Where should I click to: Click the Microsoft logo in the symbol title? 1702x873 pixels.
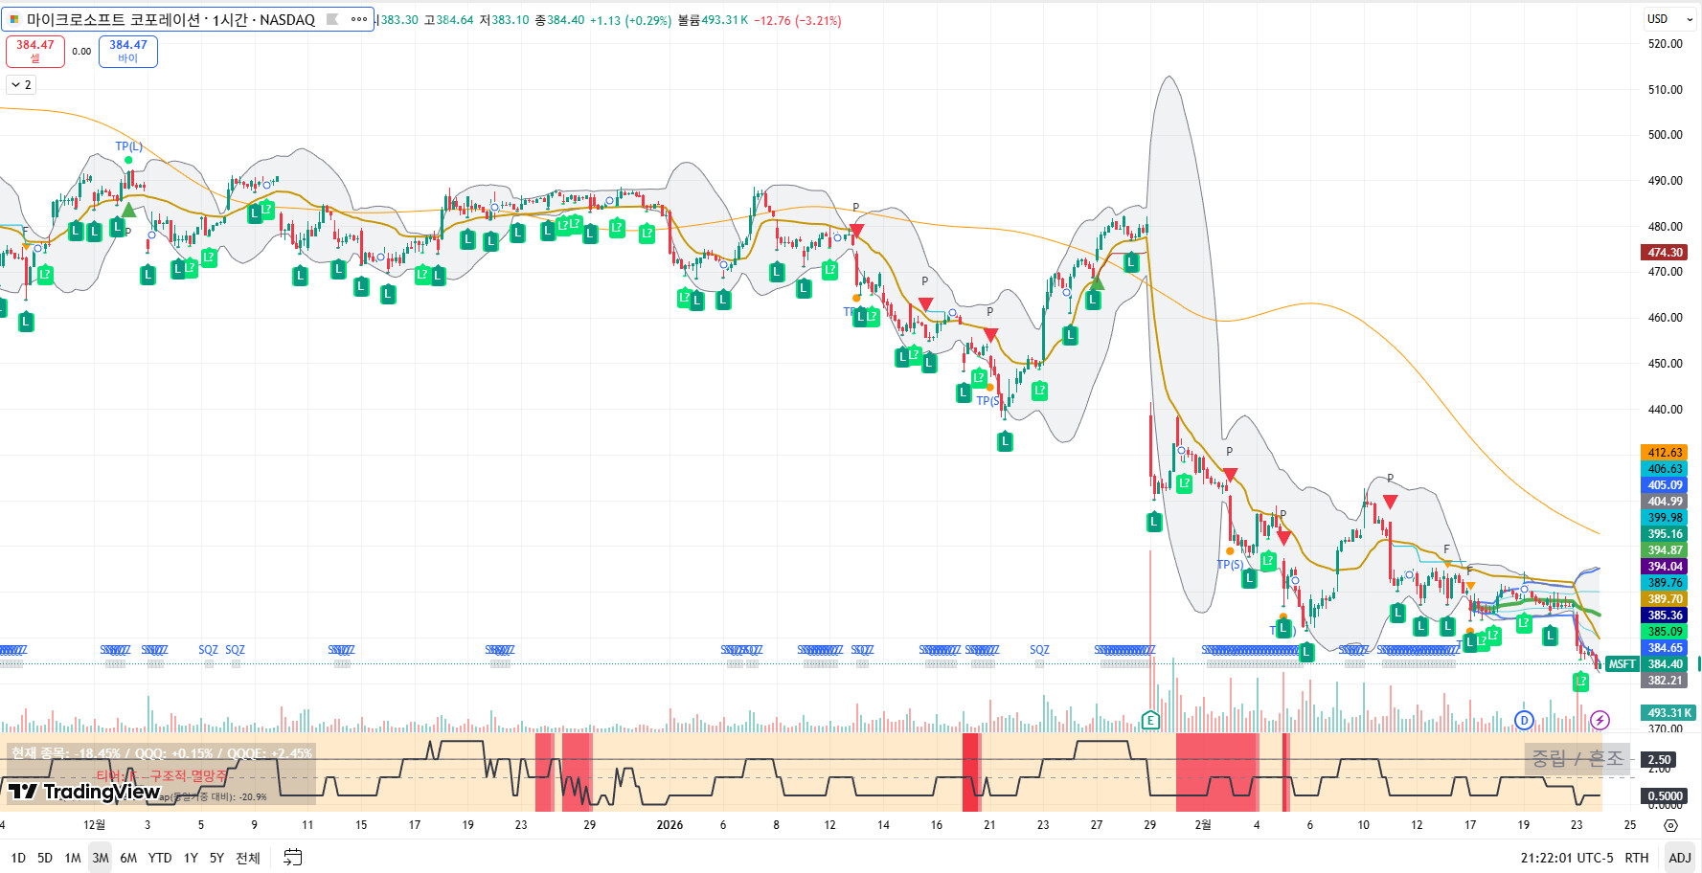(14, 19)
